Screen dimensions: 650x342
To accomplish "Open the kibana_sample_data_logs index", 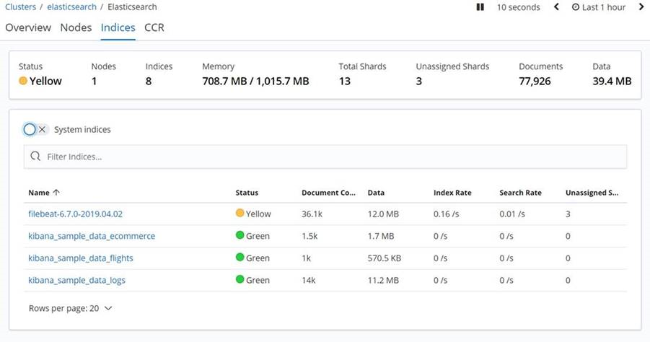I will click(x=76, y=280).
